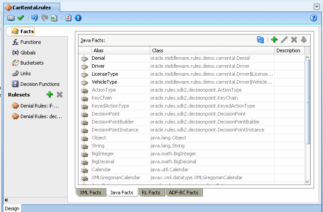Switch to the XML Facts tab

[91, 193]
